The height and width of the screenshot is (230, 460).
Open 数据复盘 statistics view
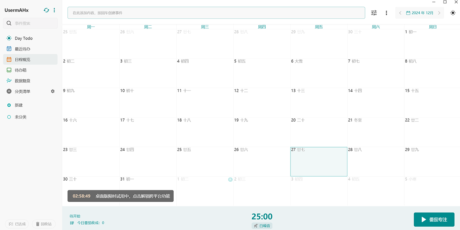[x=22, y=81]
